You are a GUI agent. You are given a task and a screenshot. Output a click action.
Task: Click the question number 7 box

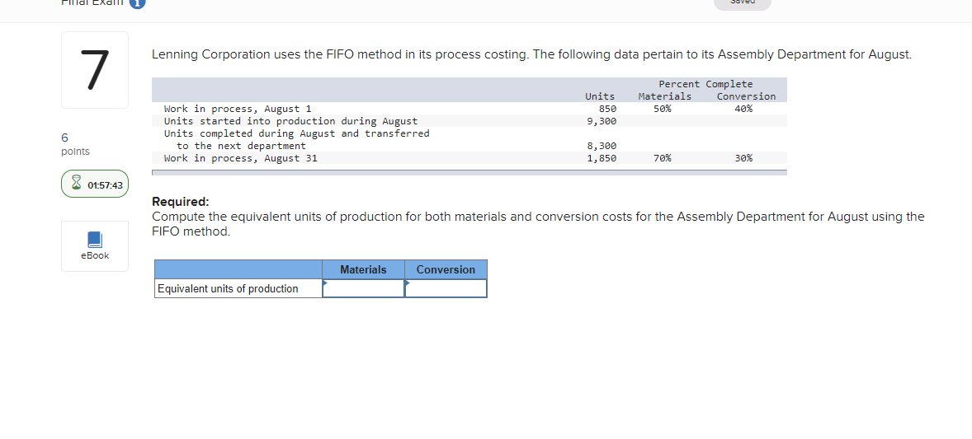click(x=95, y=70)
